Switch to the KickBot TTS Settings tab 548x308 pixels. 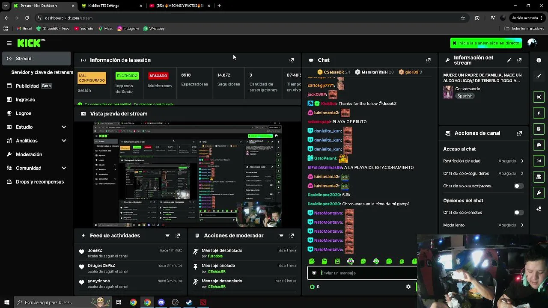(x=112, y=6)
